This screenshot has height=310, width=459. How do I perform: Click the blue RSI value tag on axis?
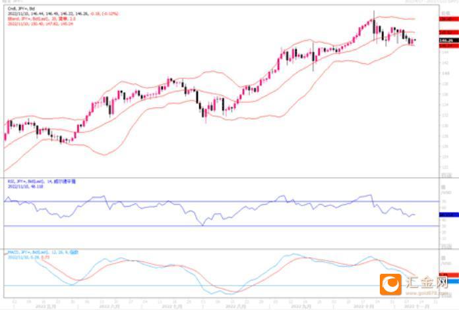pyautogui.click(x=449, y=215)
